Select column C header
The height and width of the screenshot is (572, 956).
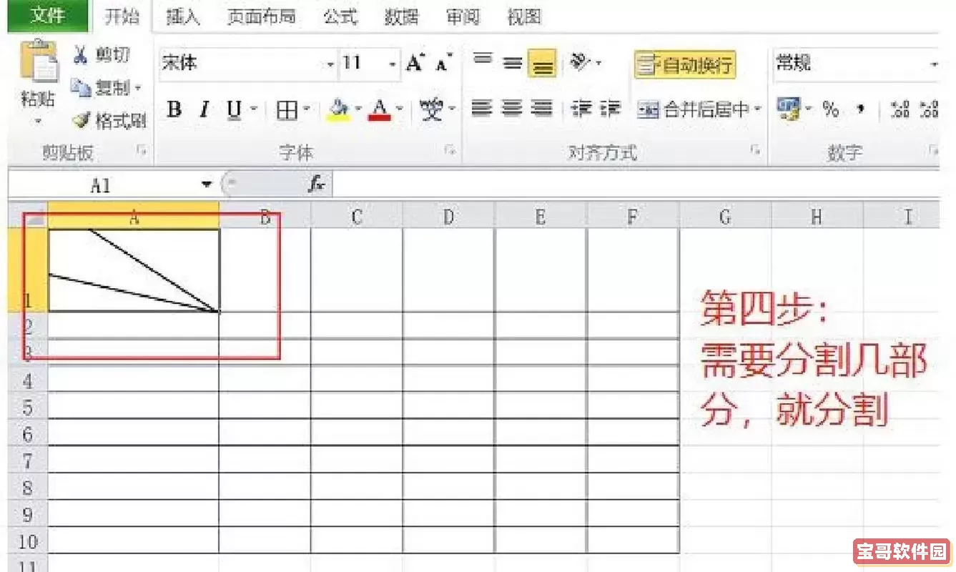[x=357, y=217]
